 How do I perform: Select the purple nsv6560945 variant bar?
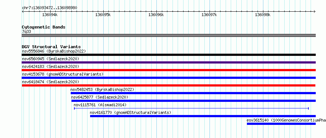[168, 62]
